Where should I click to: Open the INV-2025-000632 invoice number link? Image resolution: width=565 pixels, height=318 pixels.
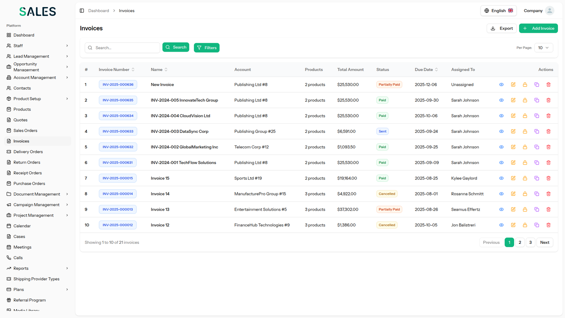coord(118,147)
